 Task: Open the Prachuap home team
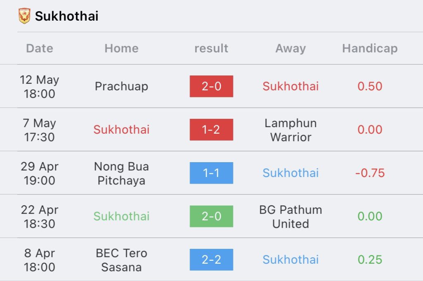click(x=121, y=87)
